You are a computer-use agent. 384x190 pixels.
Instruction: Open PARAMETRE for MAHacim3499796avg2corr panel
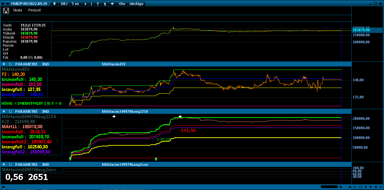point(27,164)
